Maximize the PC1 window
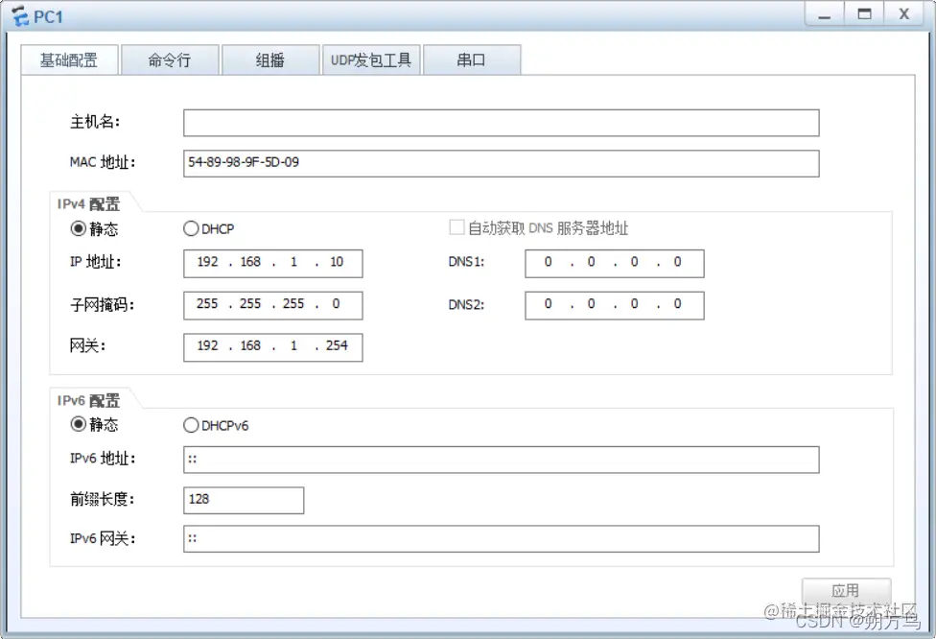This screenshot has width=936, height=639. click(864, 14)
